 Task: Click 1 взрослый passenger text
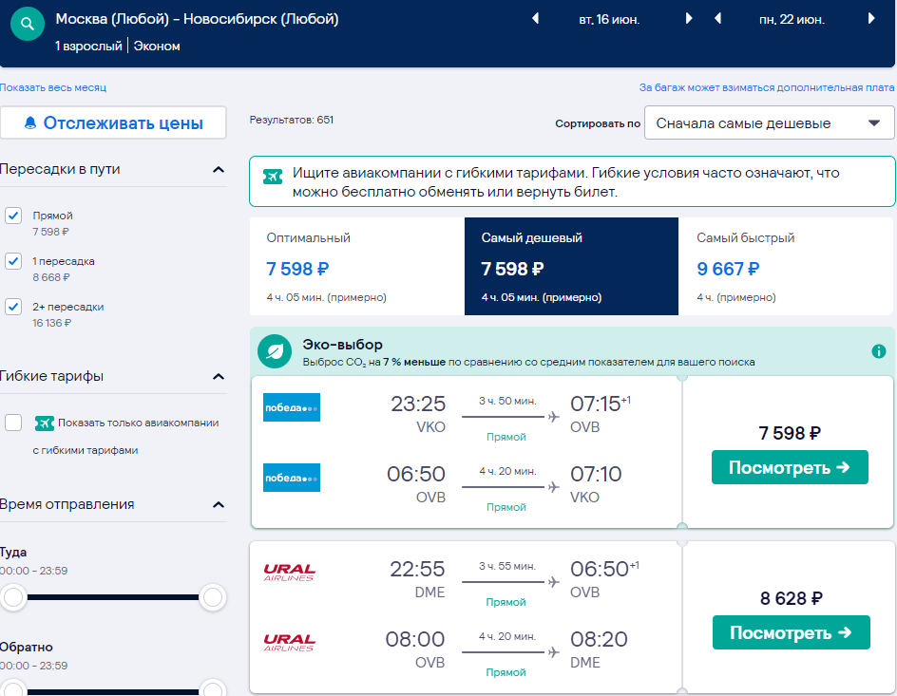88,46
